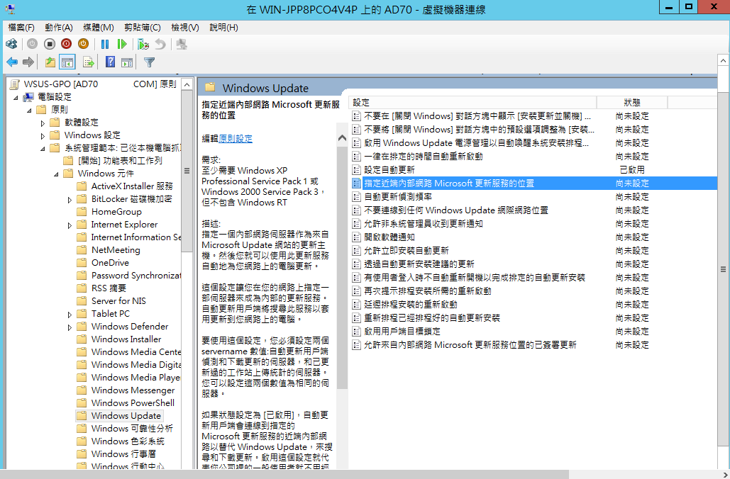
Task: Sort by the 狀態 column header
Action: coord(632,103)
